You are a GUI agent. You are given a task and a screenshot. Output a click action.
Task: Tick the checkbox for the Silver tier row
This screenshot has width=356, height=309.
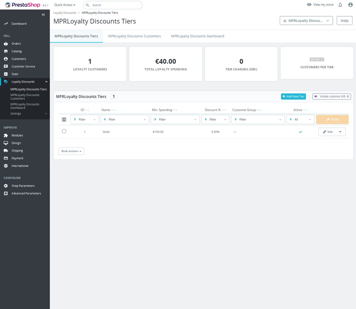[x=64, y=131]
